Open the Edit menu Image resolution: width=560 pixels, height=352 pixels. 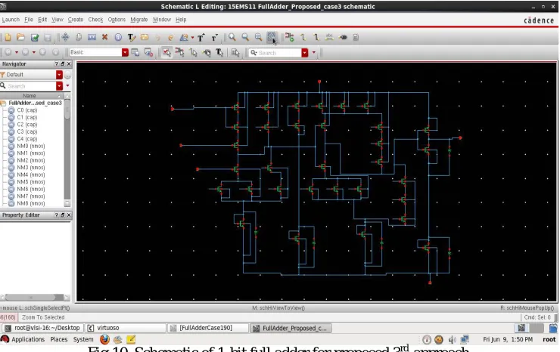pos(42,20)
